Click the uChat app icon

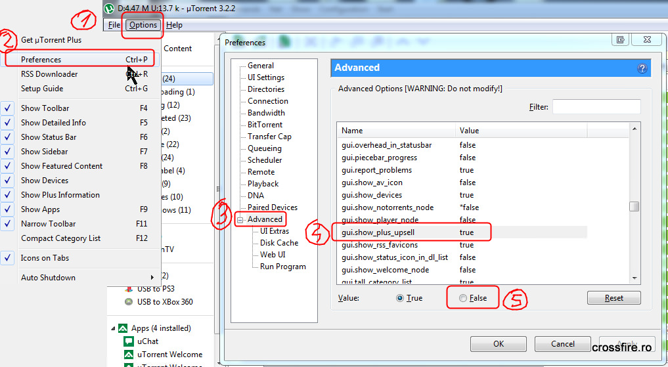coord(128,341)
